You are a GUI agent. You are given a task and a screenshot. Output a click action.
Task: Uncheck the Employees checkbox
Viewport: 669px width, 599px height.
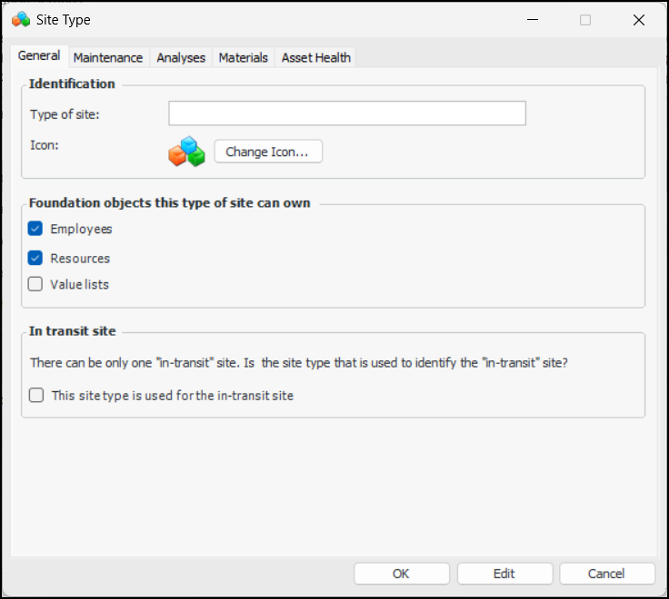[35, 229]
